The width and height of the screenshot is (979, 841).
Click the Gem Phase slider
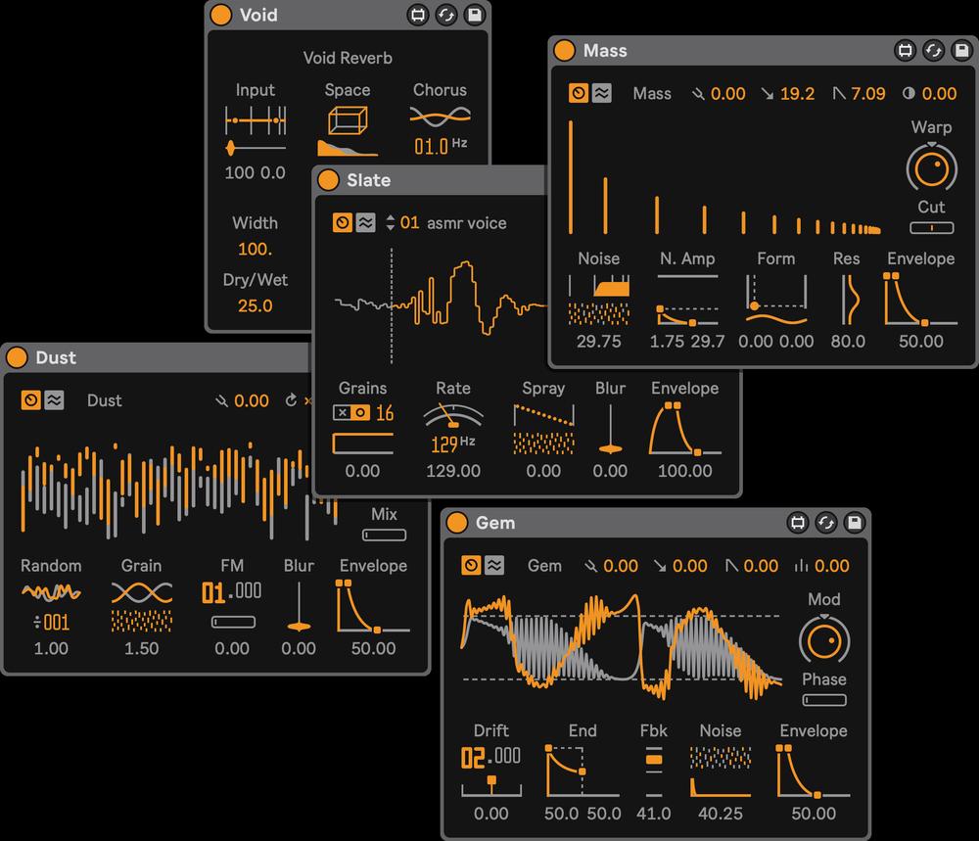tap(824, 700)
